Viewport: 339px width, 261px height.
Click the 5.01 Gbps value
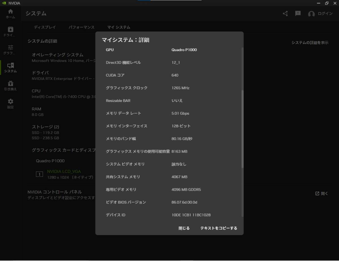pos(180,113)
